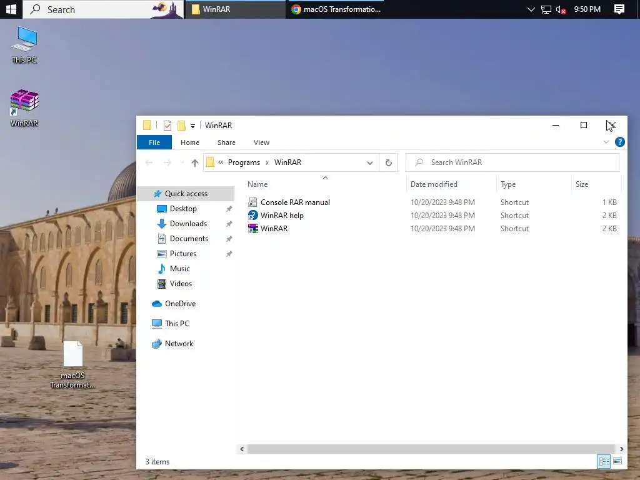Open the Recent locations dropdown arrow
The width and height of the screenshot is (640, 480).
182,163
